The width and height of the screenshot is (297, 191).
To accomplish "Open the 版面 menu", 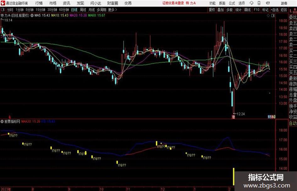I will pos(222,3).
